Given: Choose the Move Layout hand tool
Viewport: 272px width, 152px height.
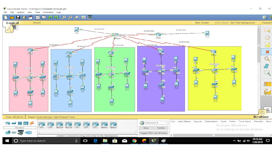Looking at the screenshot, I should pyautogui.click(x=267, y=37).
